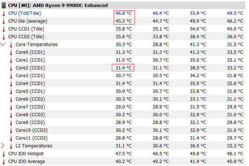Select the Core1 (CCD1) label
Image resolution: width=249 pixels, height=166 pixels.
coord(30,60)
